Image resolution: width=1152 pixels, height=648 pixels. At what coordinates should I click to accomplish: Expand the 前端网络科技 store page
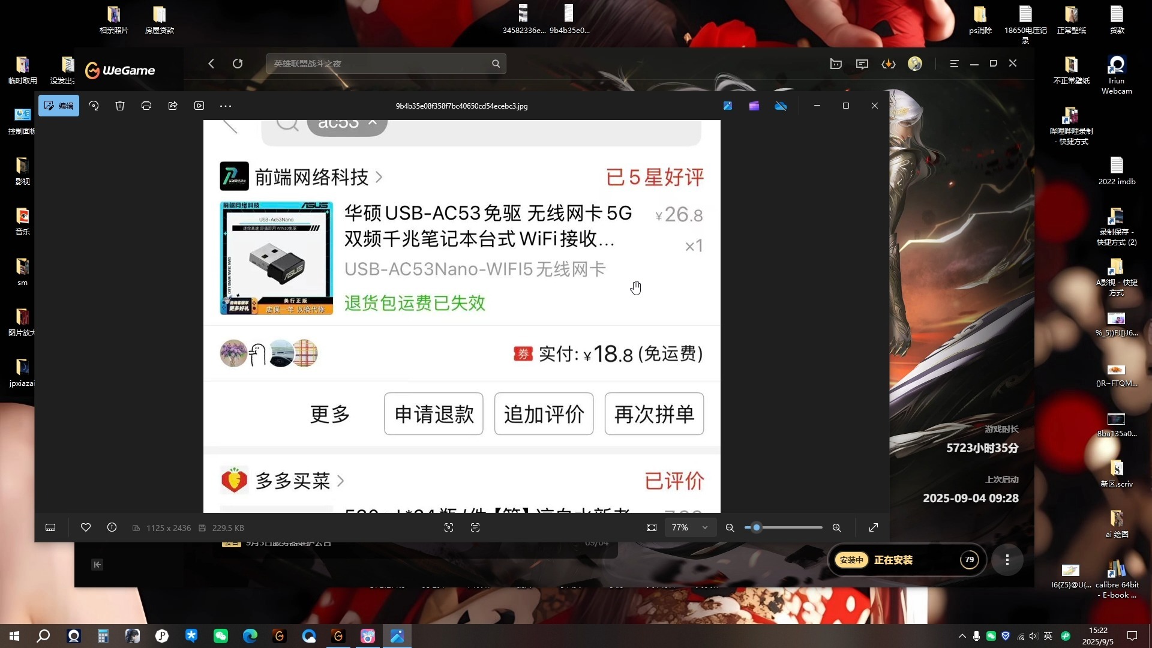379,177
